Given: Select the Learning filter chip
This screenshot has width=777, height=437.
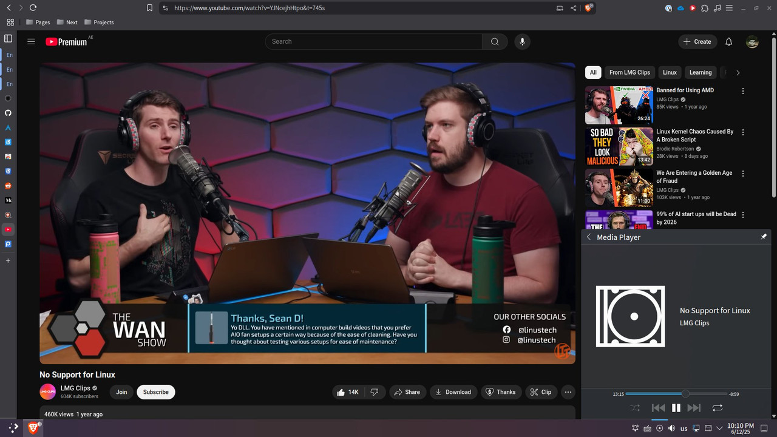Looking at the screenshot, I should coord(701,72).
